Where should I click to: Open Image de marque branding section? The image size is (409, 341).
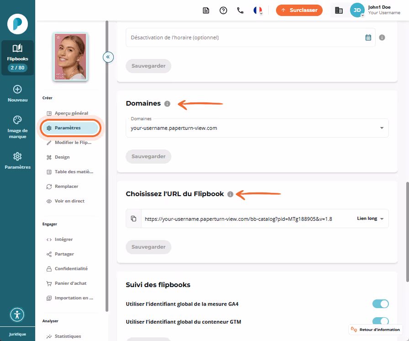pos(17,127)
